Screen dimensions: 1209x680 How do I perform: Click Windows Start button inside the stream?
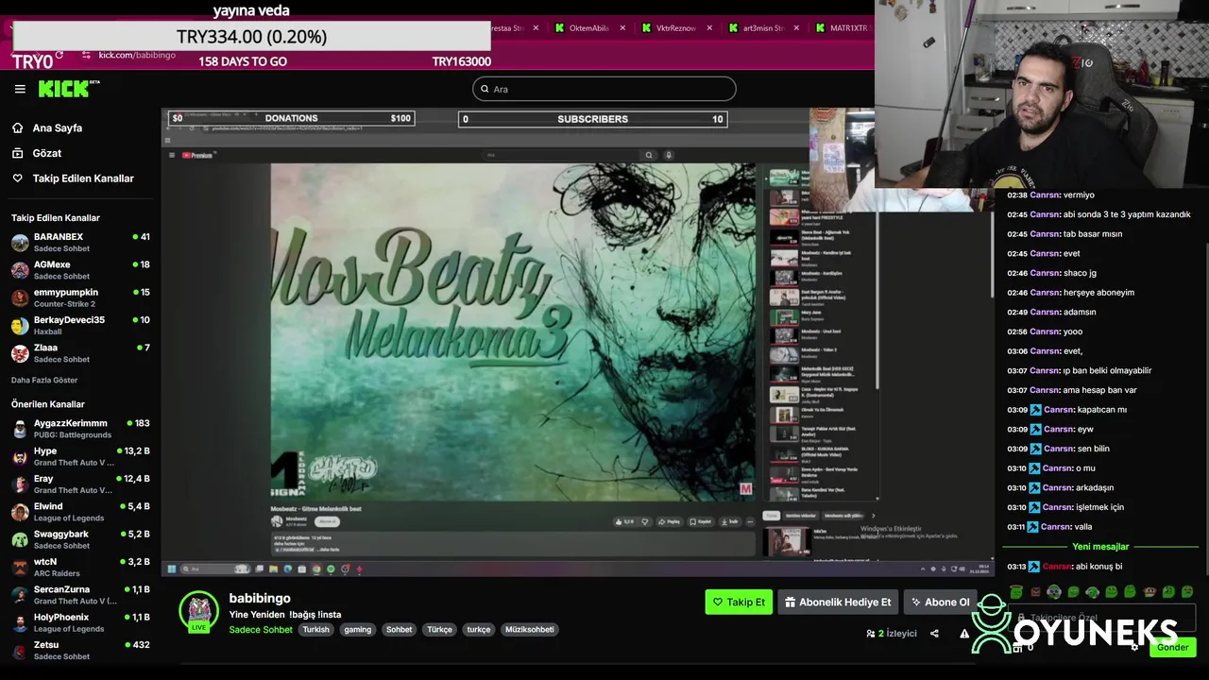(x=171, y=569)
